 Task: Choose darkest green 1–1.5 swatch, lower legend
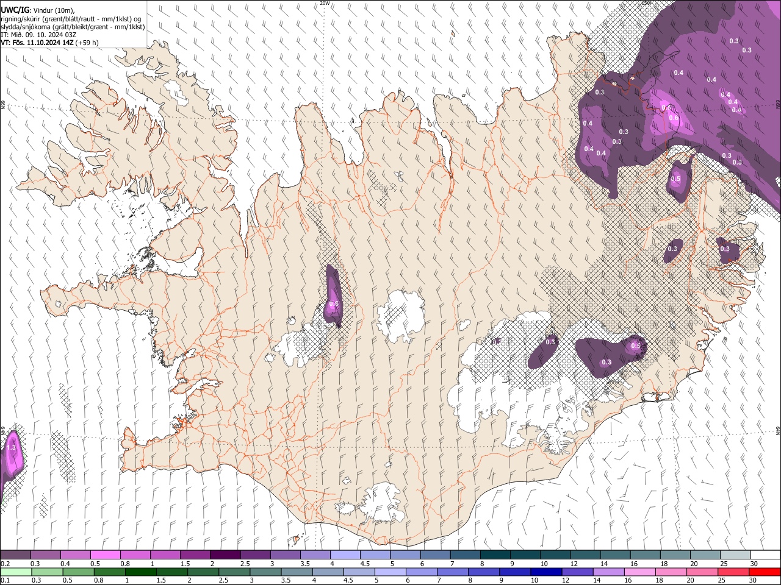141,572
